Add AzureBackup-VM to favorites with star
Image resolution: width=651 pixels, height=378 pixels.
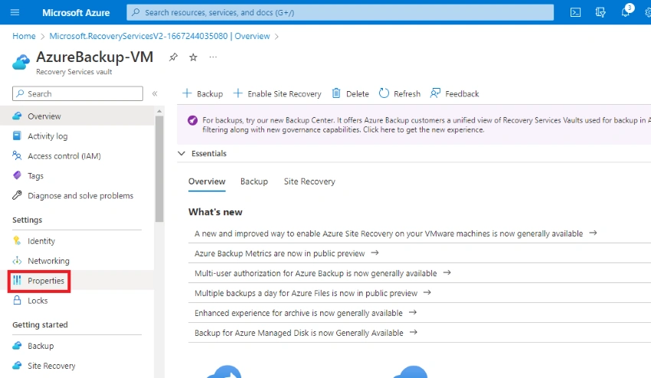click(193, 57)
